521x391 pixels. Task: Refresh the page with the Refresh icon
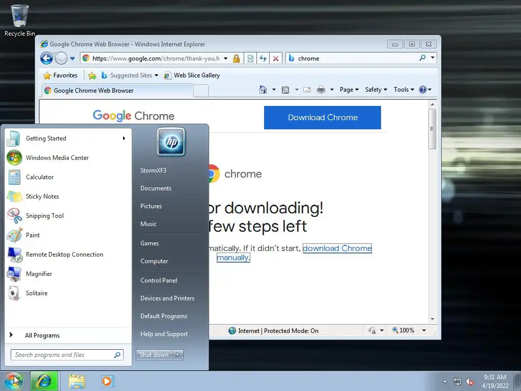point(263,59)
